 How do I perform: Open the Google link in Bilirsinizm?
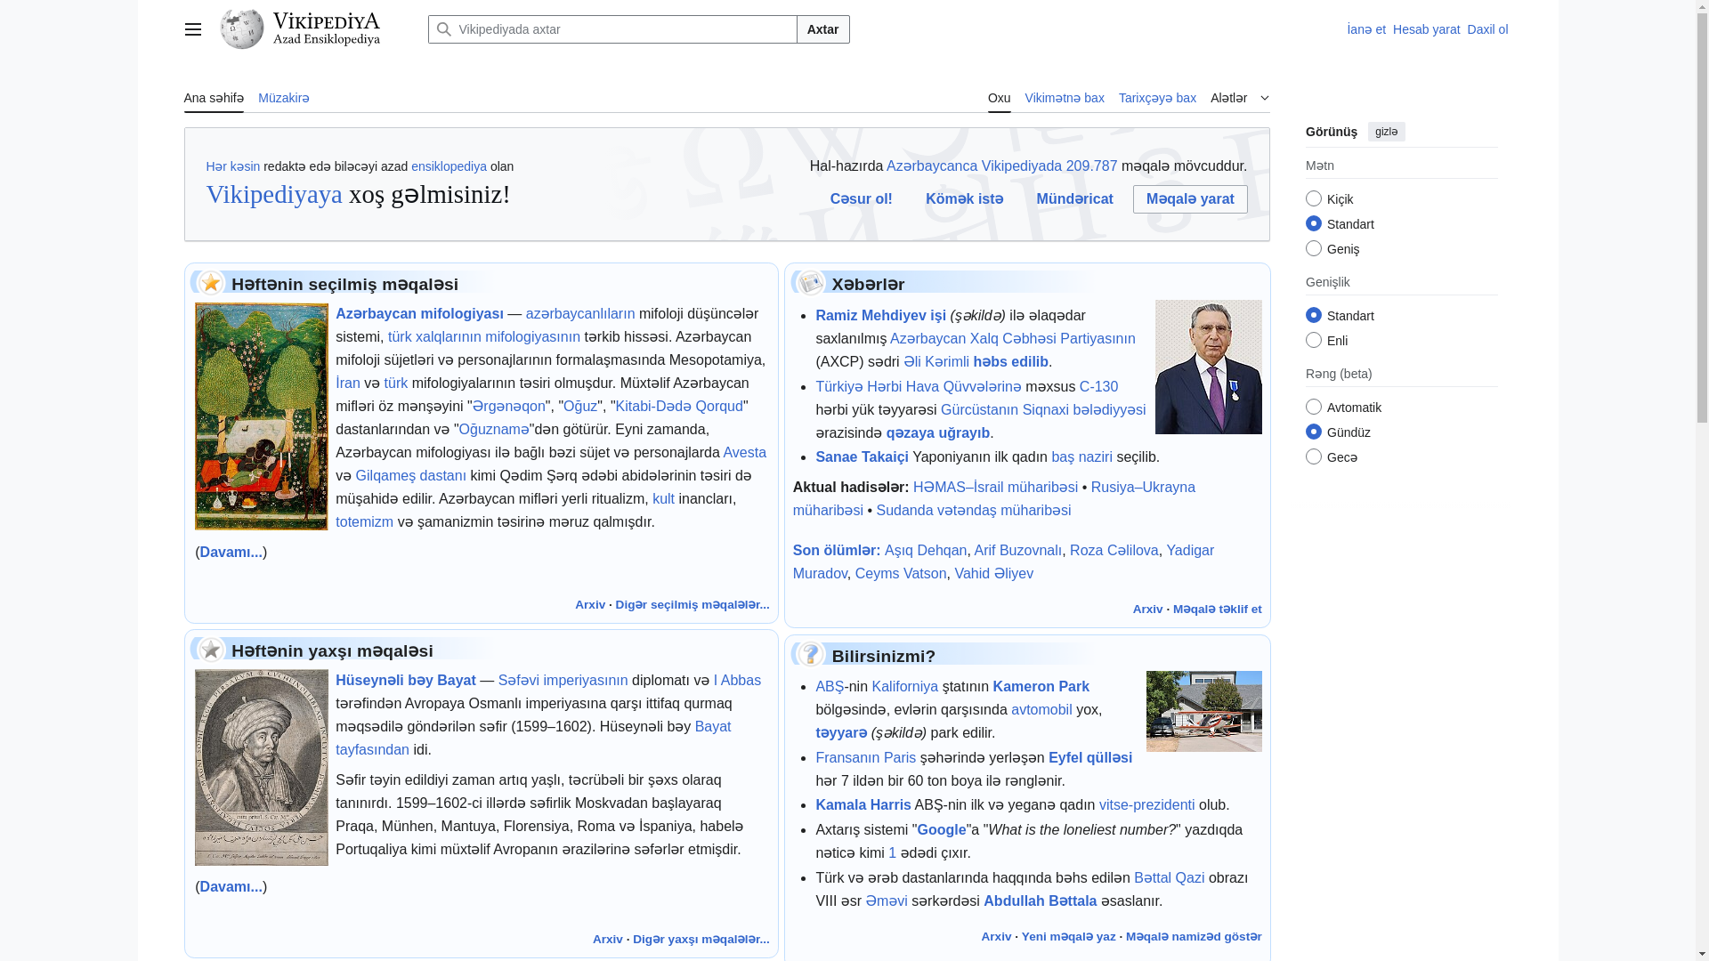pos(941,829)
